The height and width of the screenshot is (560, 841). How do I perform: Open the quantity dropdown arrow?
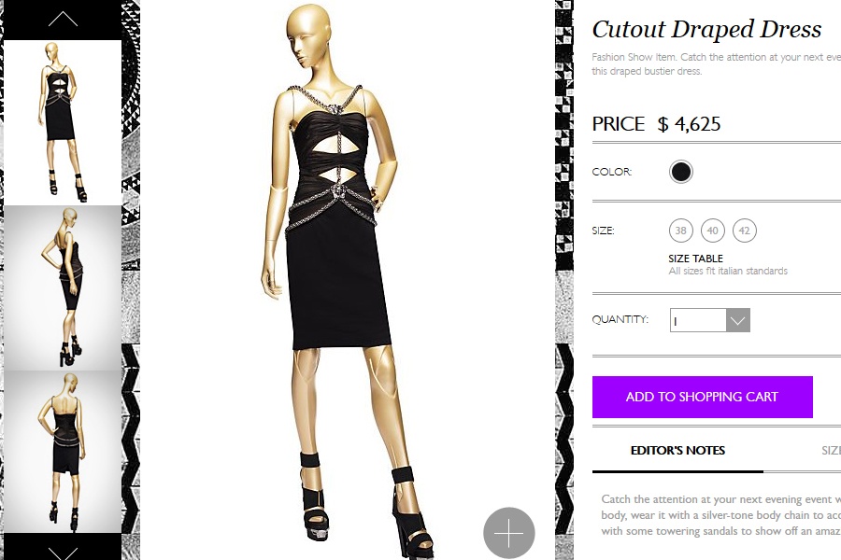pyautogui.click(x=738, y=320)
